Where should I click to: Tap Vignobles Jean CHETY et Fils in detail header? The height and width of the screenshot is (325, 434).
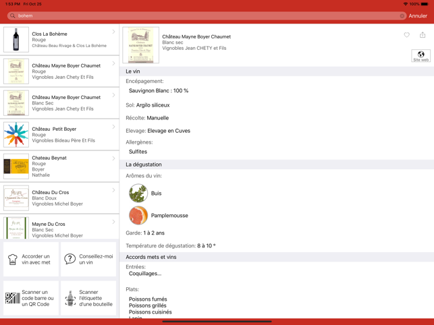tap(194, 48)
